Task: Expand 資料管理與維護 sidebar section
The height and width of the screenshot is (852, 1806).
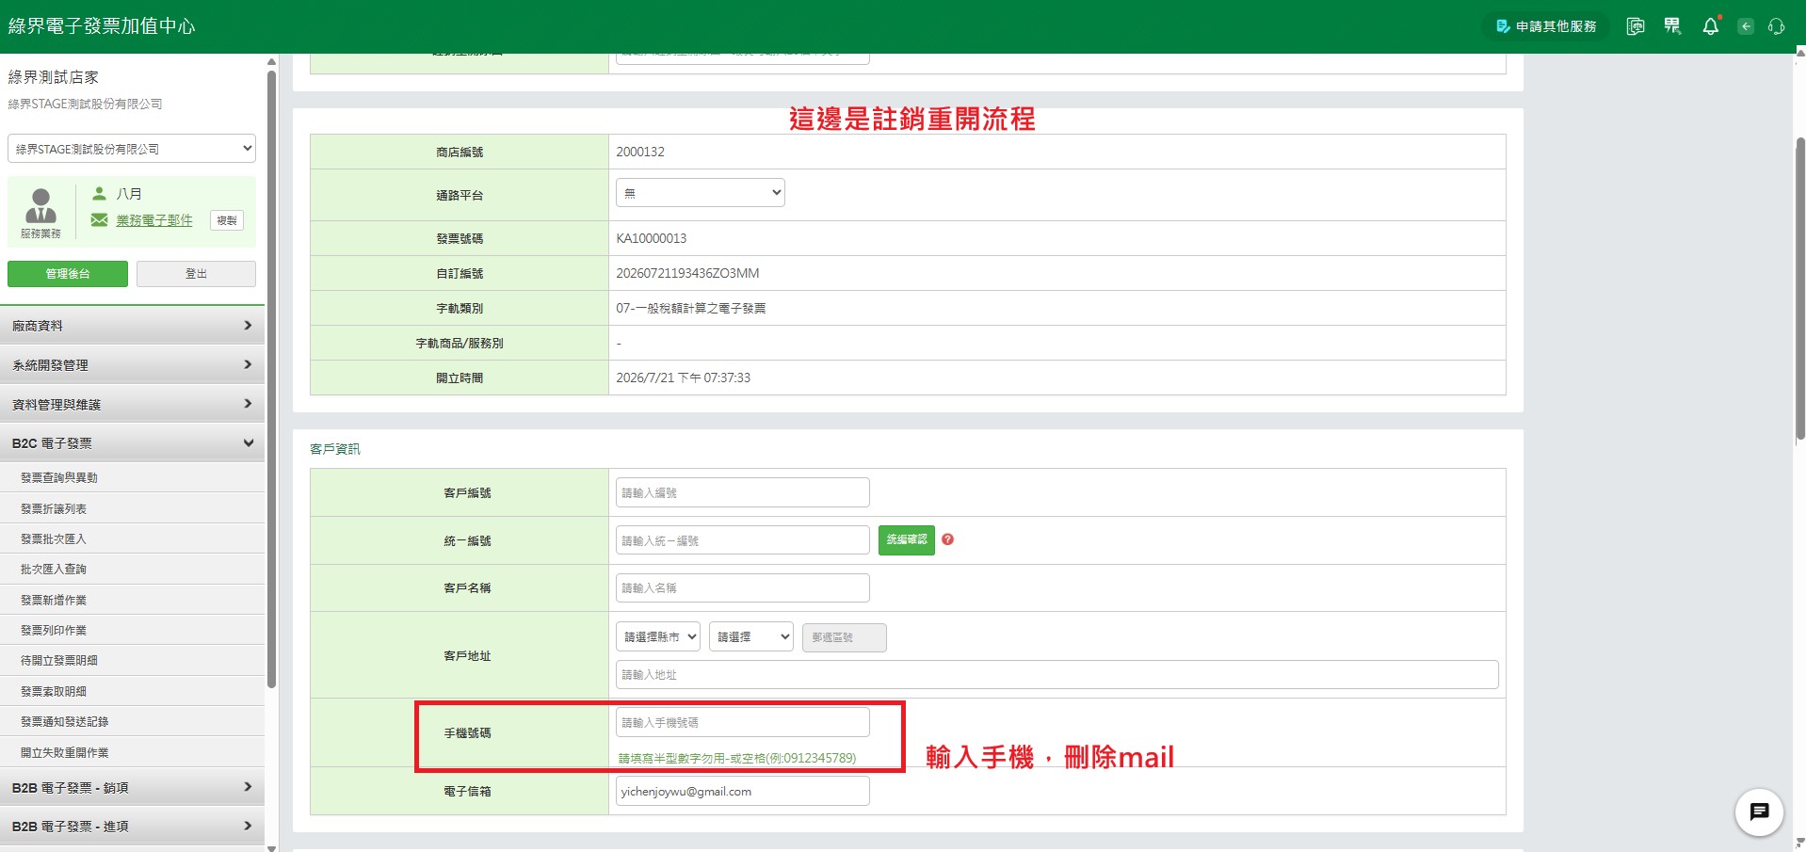Action: [x=132, y=405]
